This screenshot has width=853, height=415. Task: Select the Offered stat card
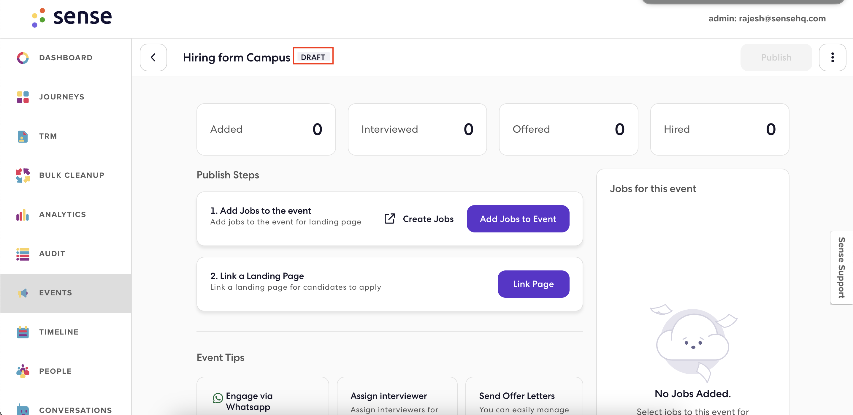pos(568,129)
